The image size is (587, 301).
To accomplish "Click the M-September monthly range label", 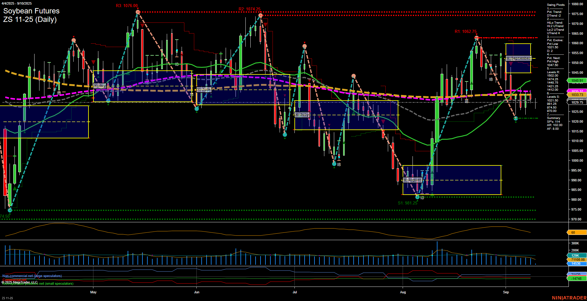I will (519, 57).
